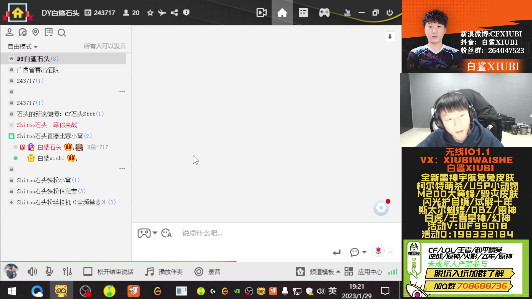Toggle the 英 input method indicator
The image size is (532, 299).
tap(332, 291)
